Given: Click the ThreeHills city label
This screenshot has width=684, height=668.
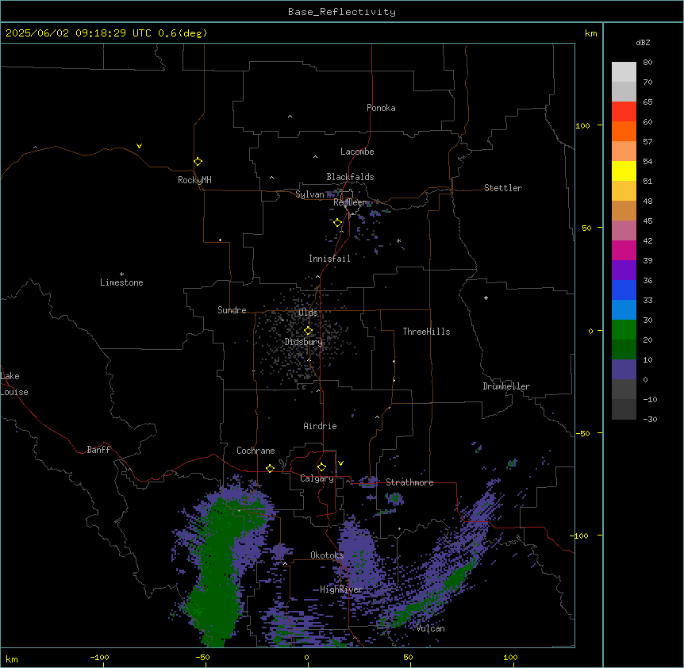Looking at the screenshot, I should pos(426,332).
